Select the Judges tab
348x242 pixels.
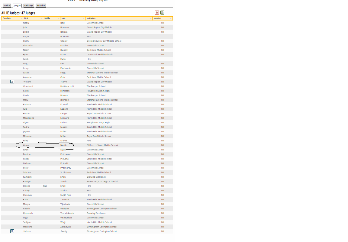17,5
